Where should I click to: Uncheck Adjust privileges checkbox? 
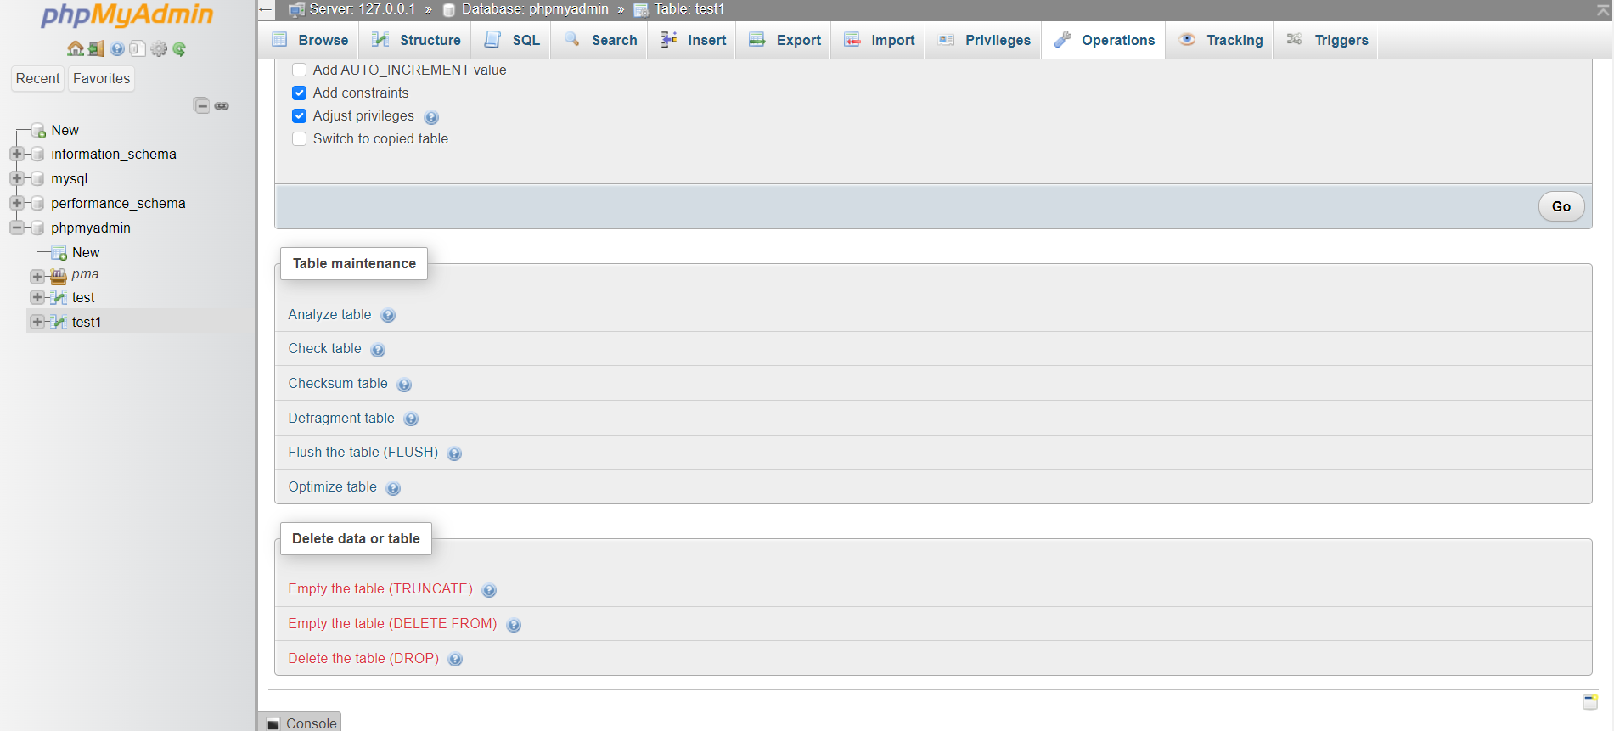299,115
